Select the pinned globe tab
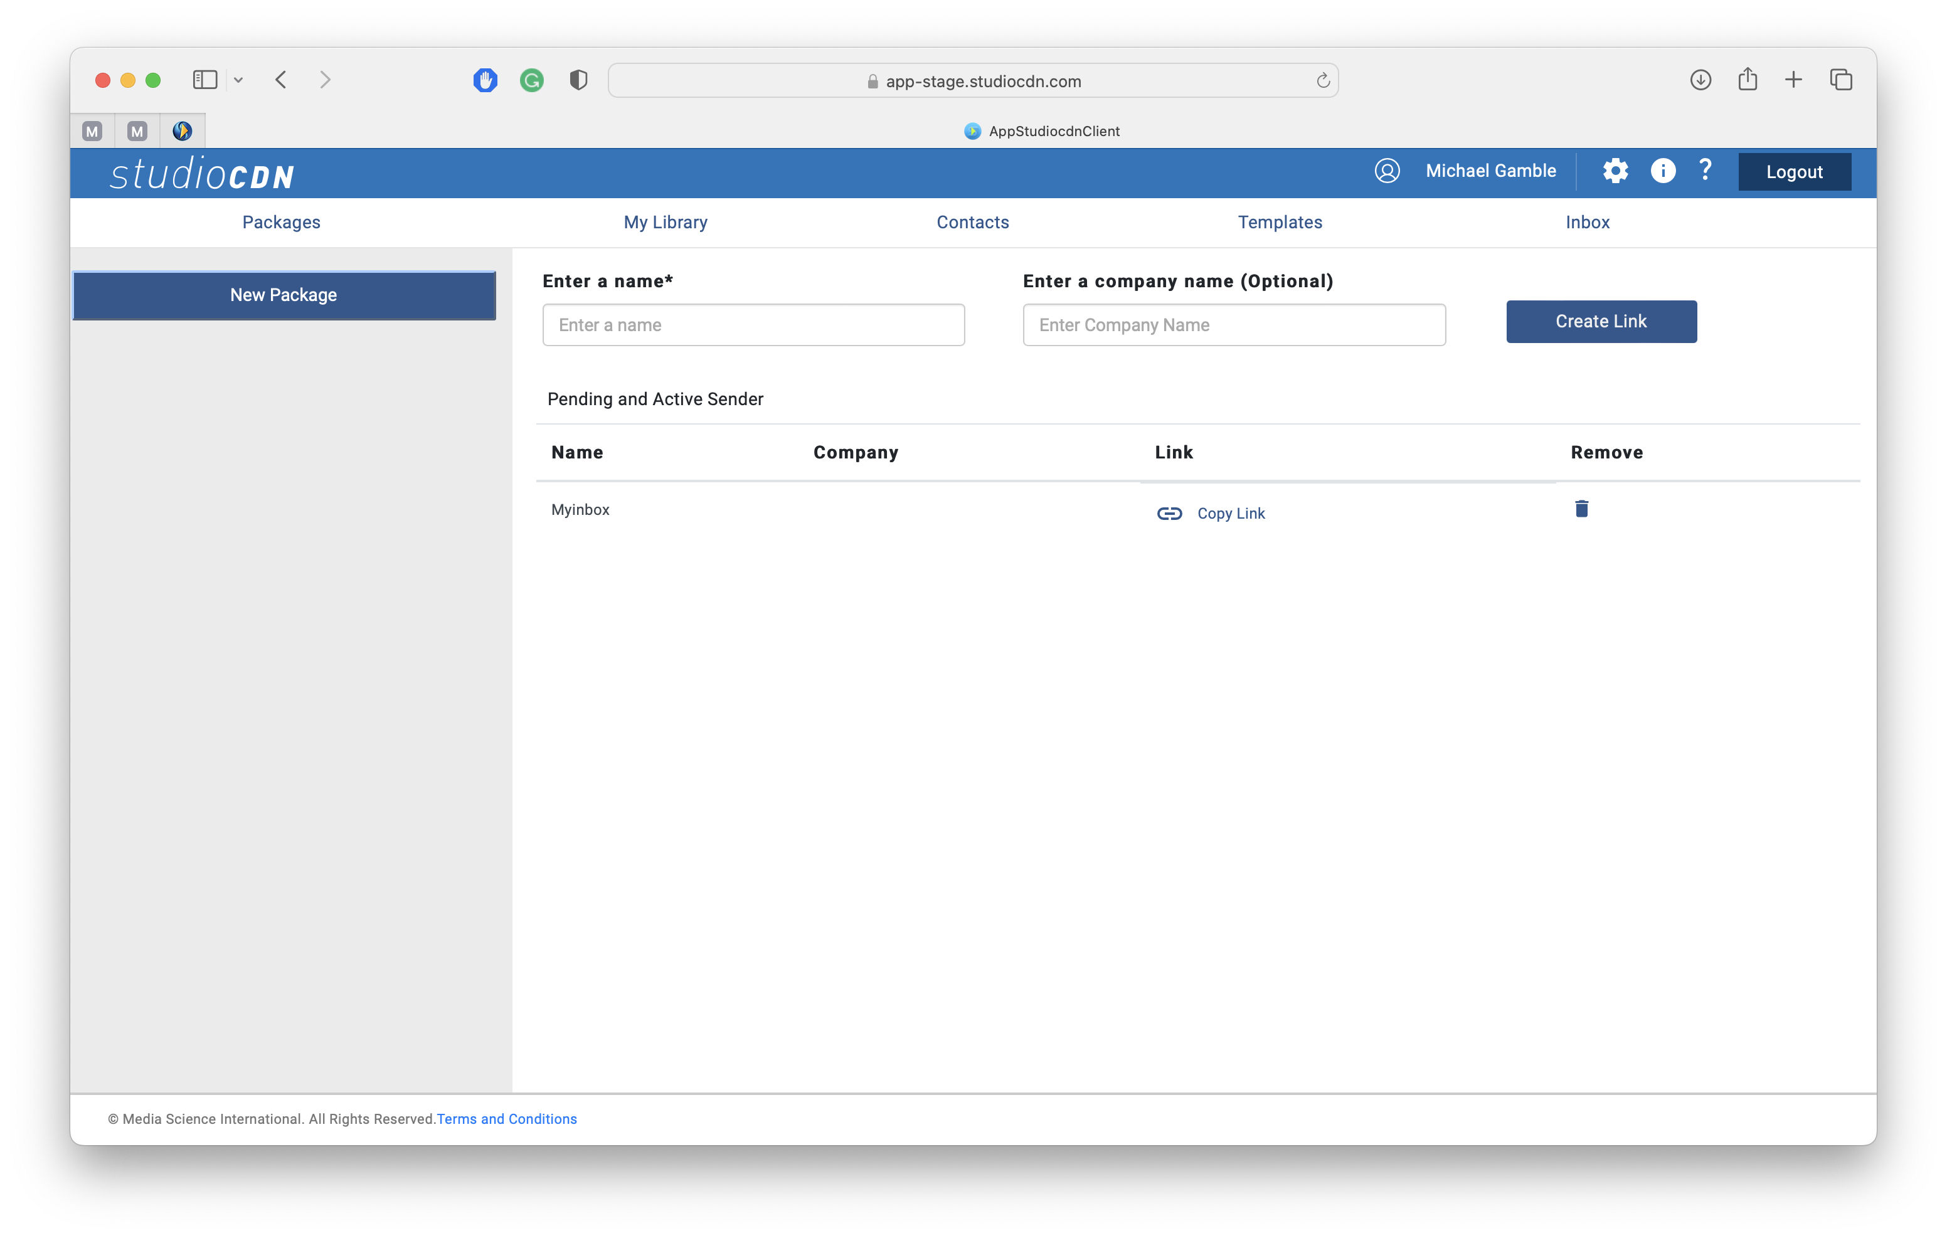This screenshot has height=1238, width=1947. [182, 131]
